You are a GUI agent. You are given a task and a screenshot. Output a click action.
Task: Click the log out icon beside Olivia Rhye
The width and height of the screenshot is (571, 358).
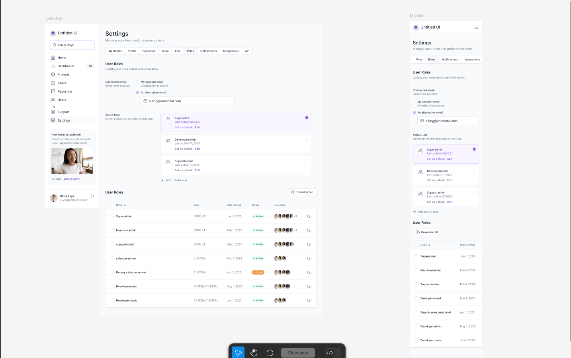[92, 196]
